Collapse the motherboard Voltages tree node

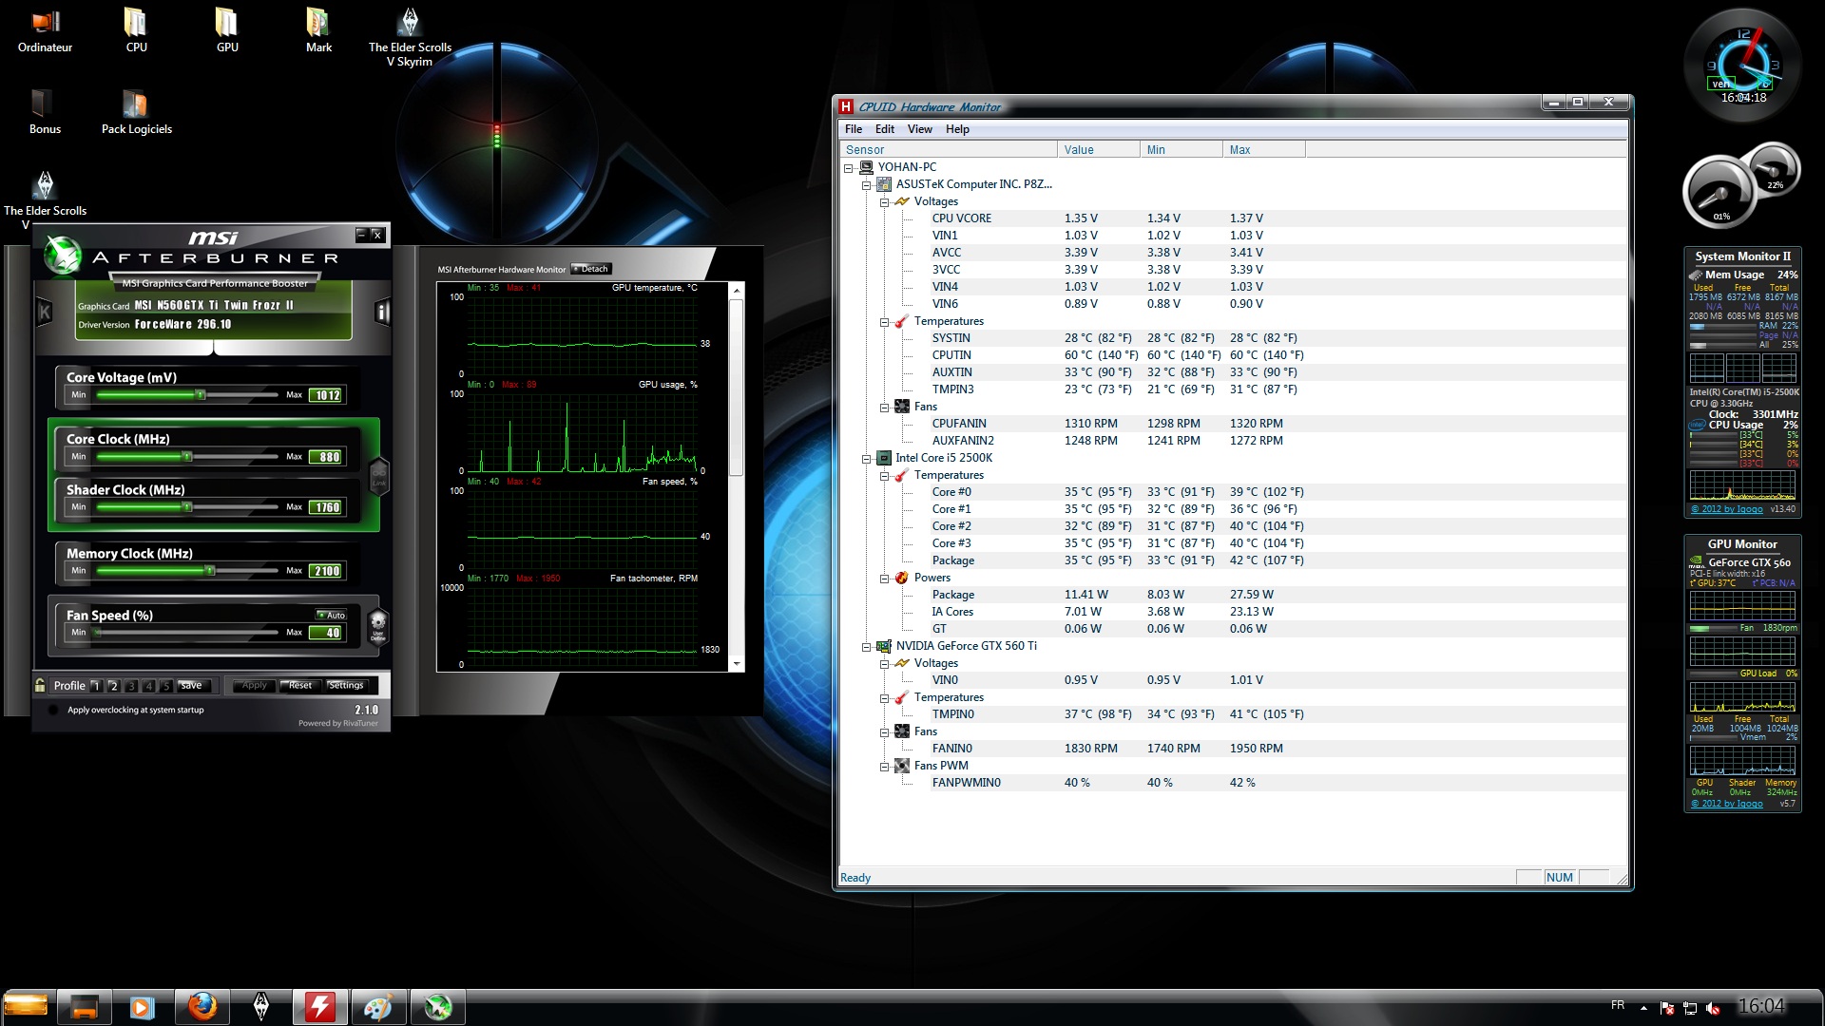coord(884,202)
